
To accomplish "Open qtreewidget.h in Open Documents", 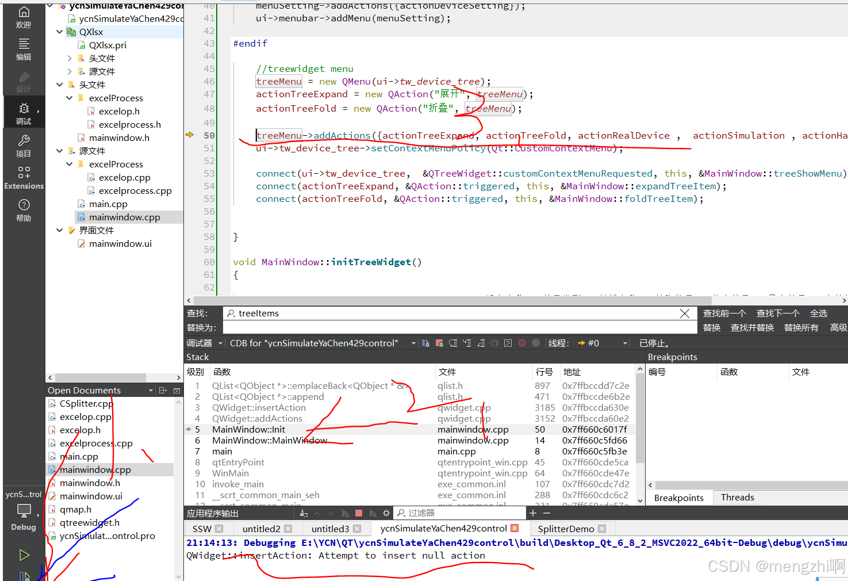I will click(90, 523).
